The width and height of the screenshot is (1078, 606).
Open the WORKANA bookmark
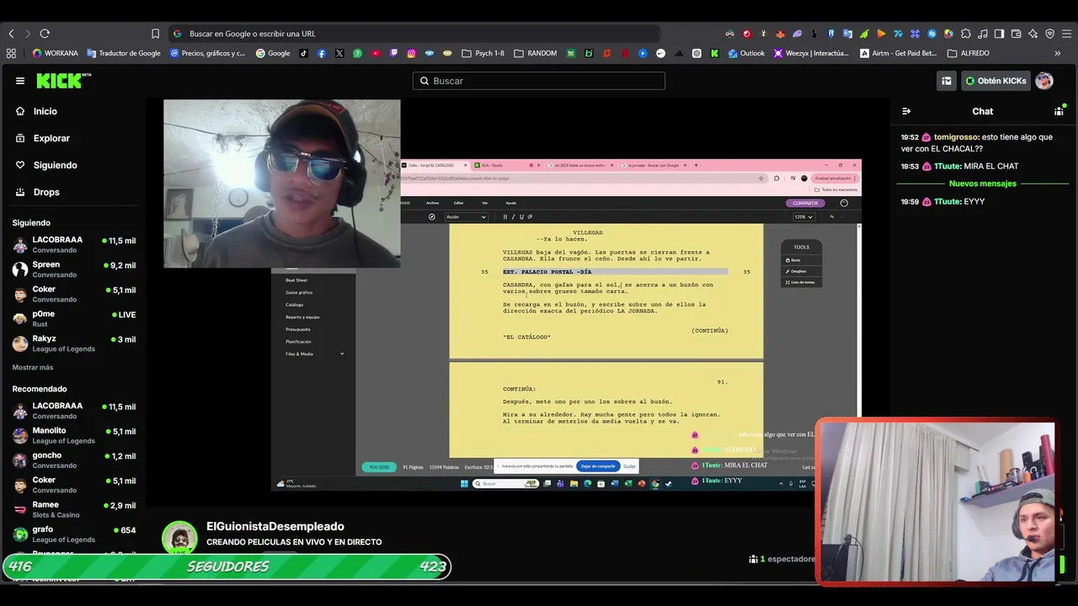point(55,53)
